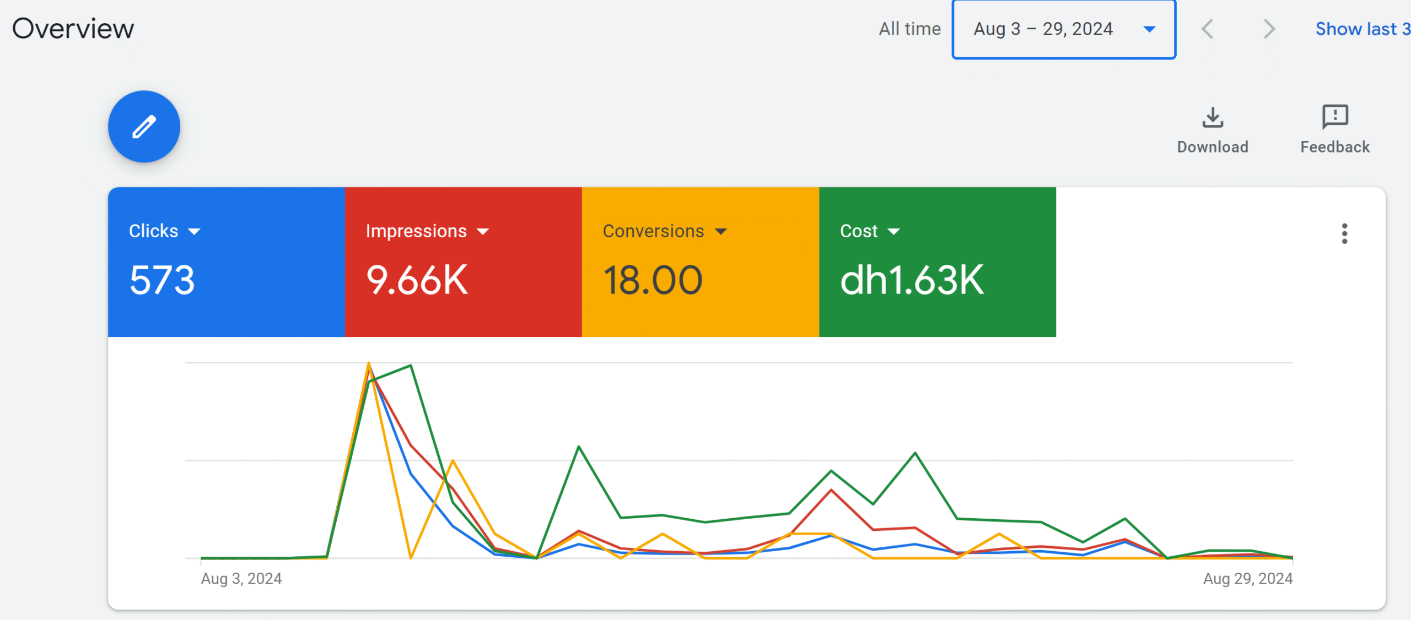The width and height of the screenshot is (1411, 620).
Task: Open the Feedback icon
Action: tap(1334, 117)
